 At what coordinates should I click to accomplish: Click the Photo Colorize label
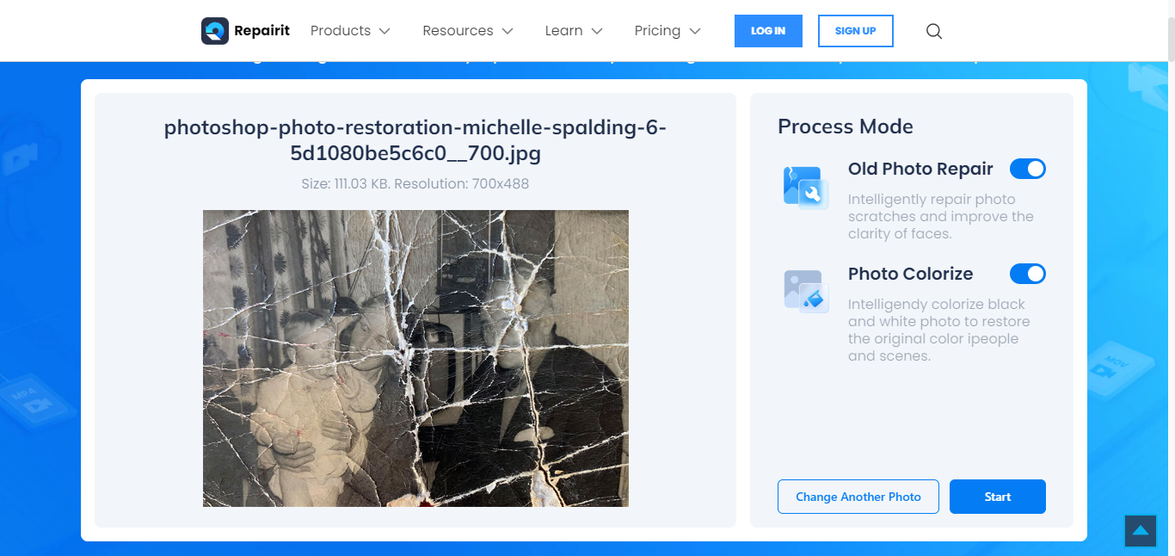[910, 274]
